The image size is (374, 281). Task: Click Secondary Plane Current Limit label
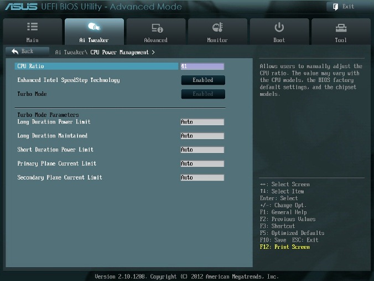60,177
